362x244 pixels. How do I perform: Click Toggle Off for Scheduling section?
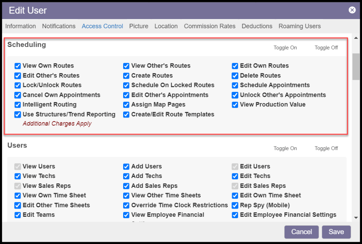pyautogui.click(x=326, y=48)
